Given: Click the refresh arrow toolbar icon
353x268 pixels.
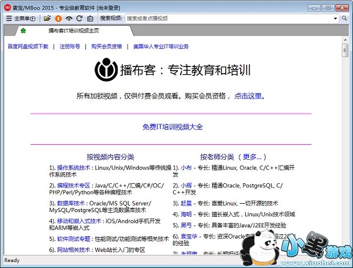Looking at the screenshot, I should point(79,18).
